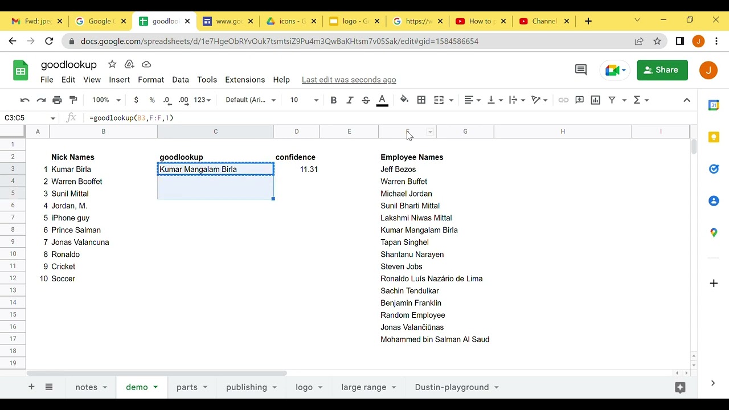This screenshot has width=729, height=410.
Task: Open the File menu
Action: pos(47,80)
